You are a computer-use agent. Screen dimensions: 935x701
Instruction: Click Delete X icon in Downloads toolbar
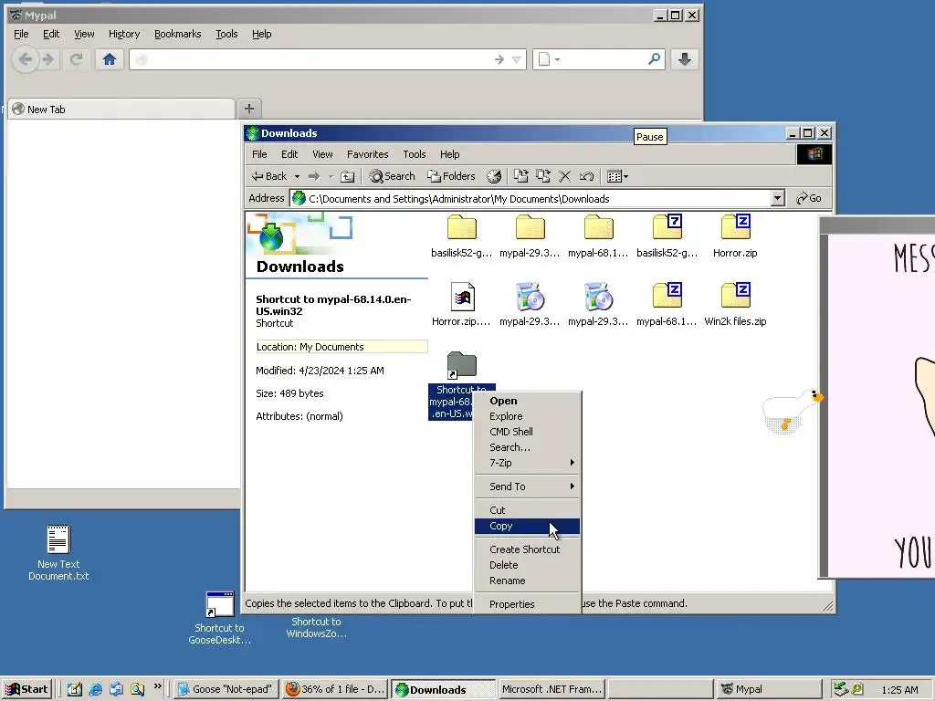coord(564,176)
